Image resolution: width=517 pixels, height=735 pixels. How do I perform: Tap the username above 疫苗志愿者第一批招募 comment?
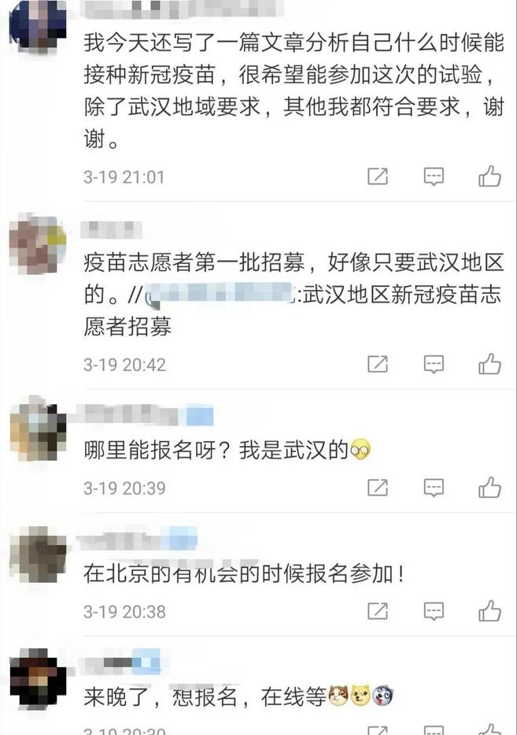pyautogui.click(x=111, y=230)
